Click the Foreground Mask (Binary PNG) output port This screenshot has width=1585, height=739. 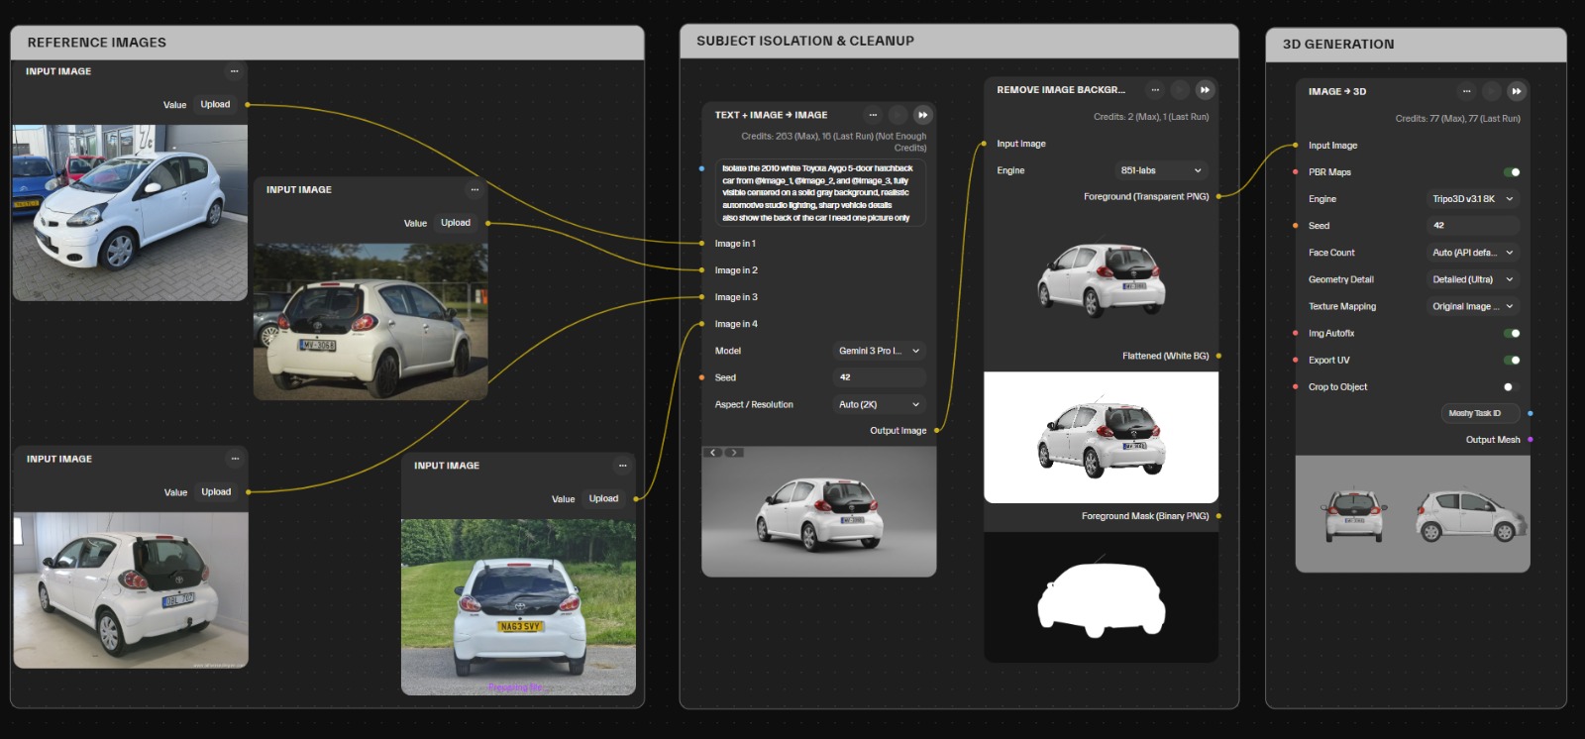pyautogui.click(x=1218, y=516)
